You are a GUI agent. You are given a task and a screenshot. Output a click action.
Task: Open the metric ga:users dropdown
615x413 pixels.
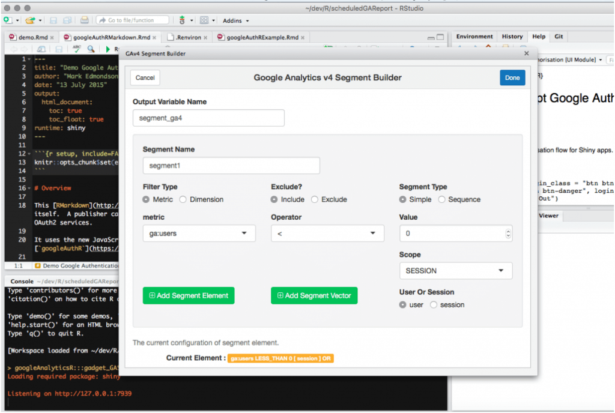point(199,234)
